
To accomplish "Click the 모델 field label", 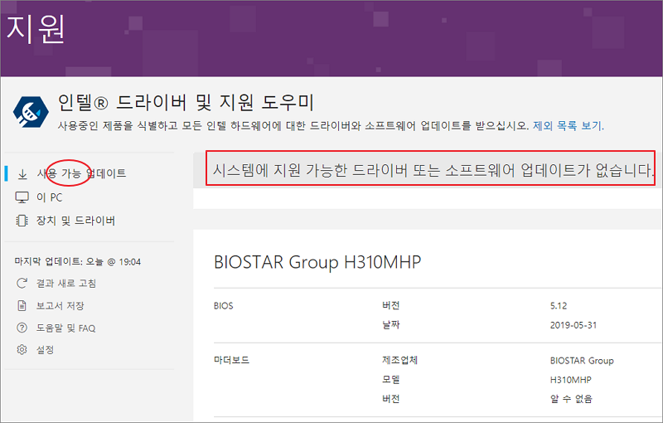I will tap(391, 380).
